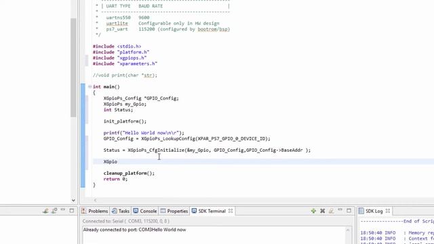434x244 pixels.
Task: Click the SDK Terminal scroll up arrow
Action: [x=348, y=230]
